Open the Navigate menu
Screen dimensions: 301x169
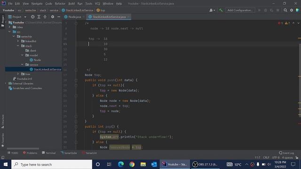pyautogui.click(x=37, y=3)
